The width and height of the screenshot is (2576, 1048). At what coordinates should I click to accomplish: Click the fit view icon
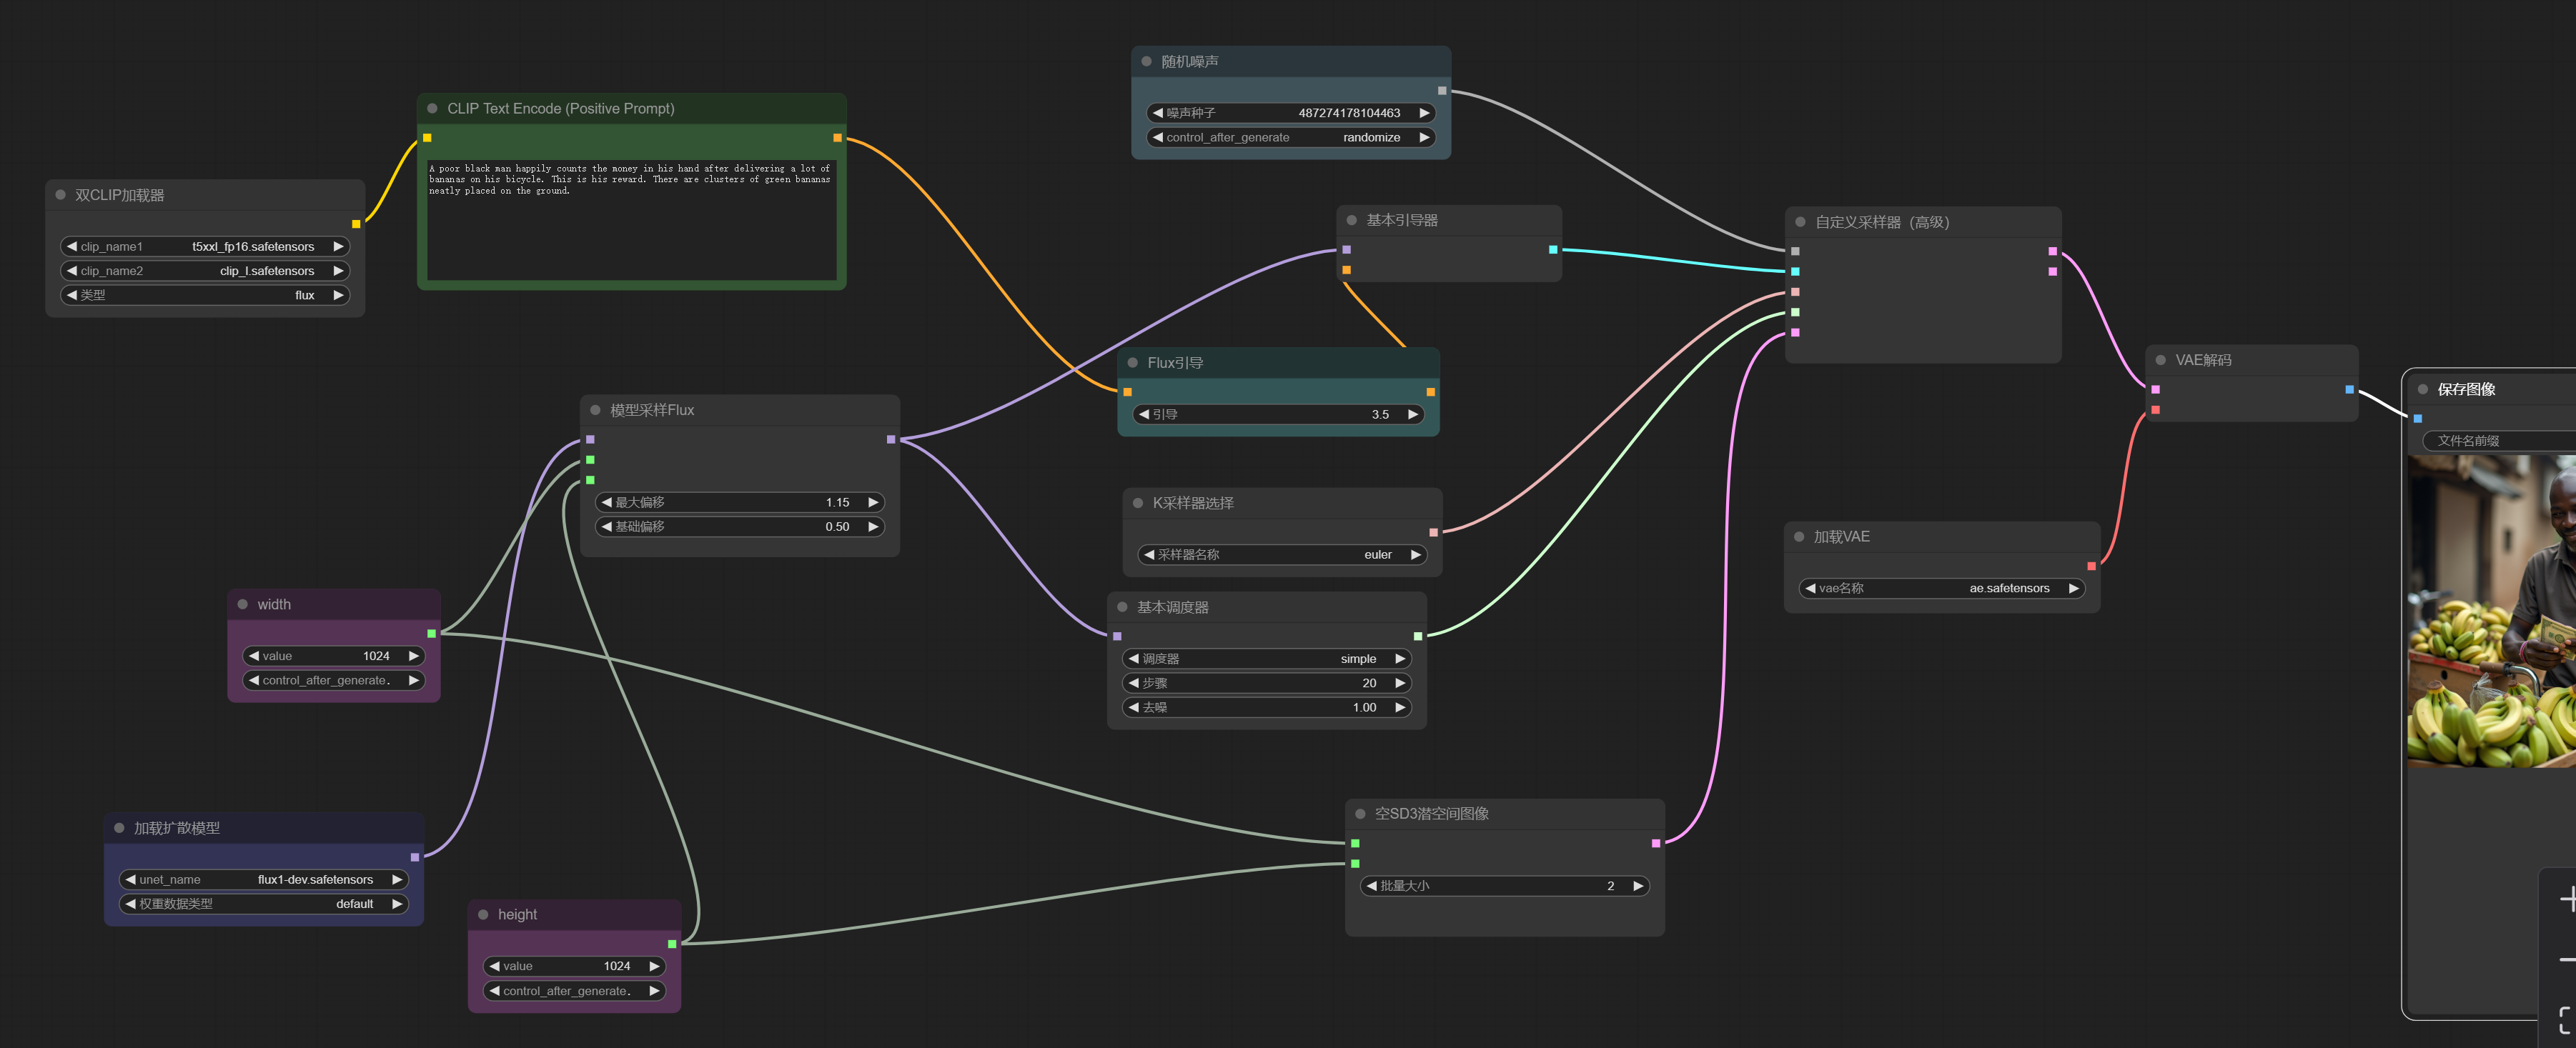click(x=2566, y=1019)
